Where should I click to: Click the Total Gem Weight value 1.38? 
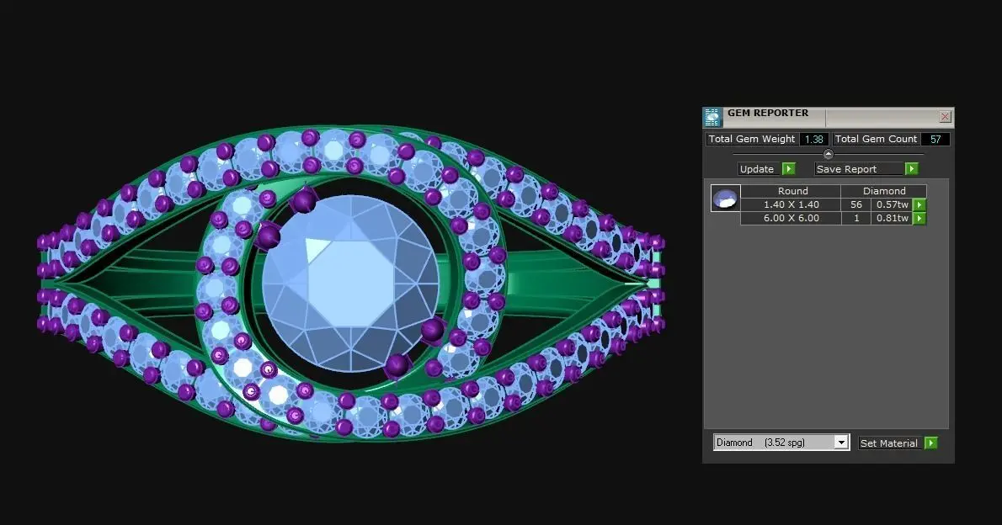813,139
